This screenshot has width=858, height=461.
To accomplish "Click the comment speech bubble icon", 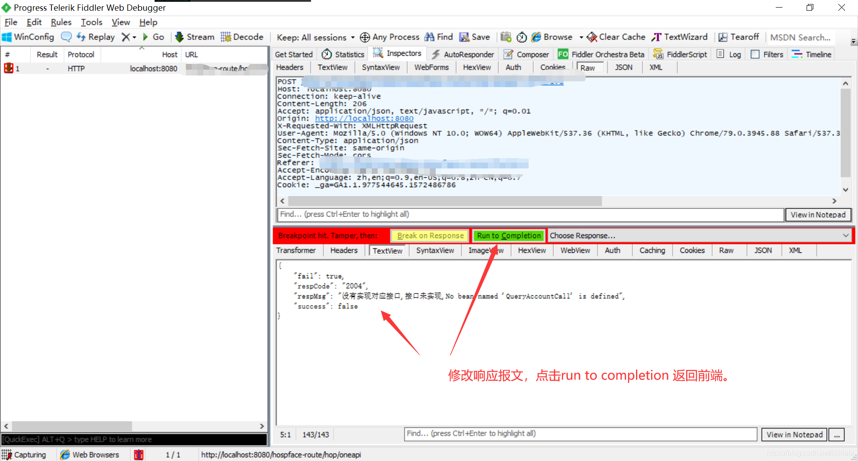I will pos(66,37).
